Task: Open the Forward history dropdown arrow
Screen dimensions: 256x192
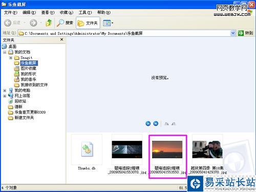Action: [41, 23]
